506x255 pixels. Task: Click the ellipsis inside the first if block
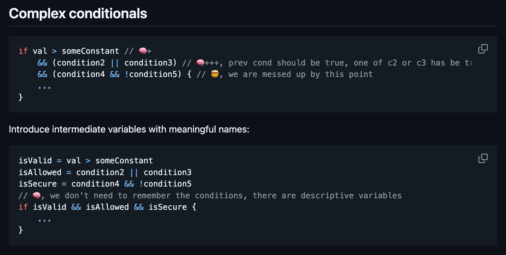(44, 87)
